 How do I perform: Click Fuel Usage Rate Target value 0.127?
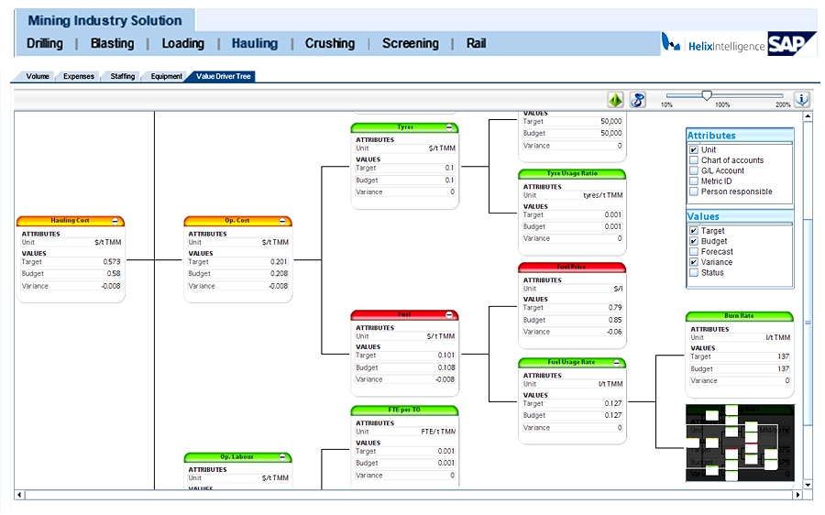click(x=613, y=403)
